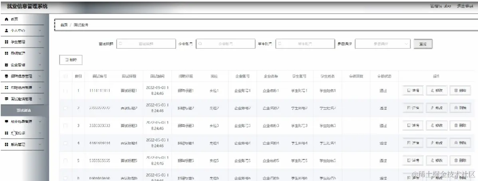This screenshot has width=478, height=181.
Task: Open 详情 for row 面试标题3
Action: tap(413, 125)
